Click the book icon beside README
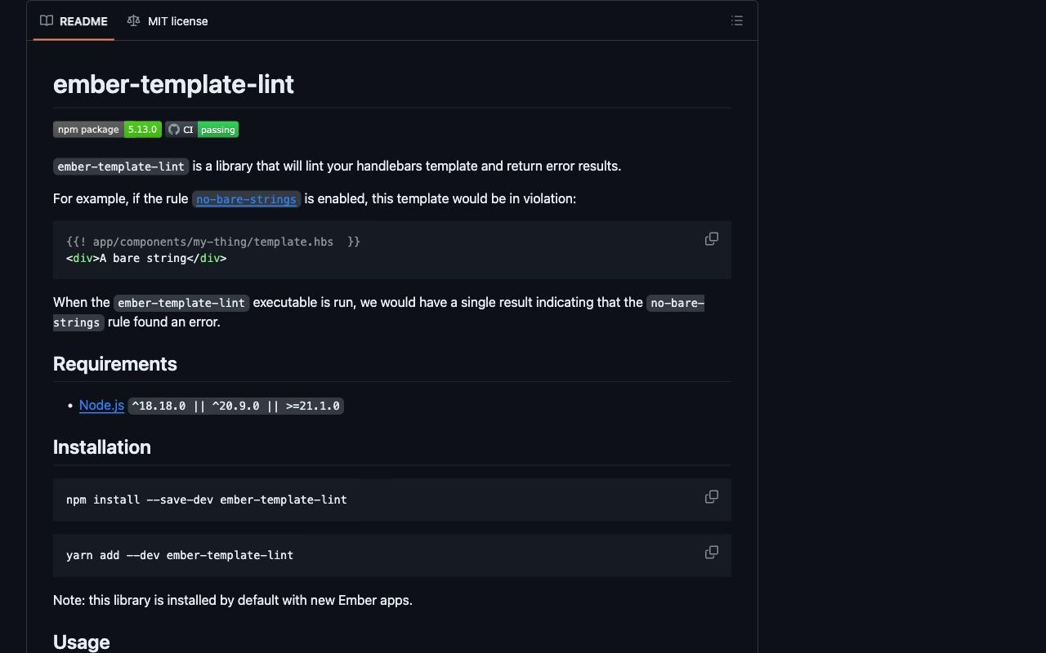The image size is (1046, 653). pos(47,21)
